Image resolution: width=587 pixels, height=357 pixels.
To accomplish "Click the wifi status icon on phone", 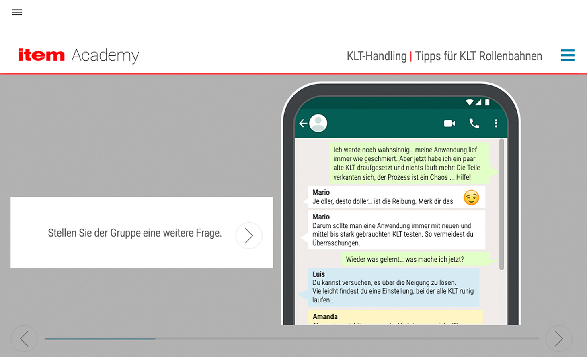I will (469, 102).
